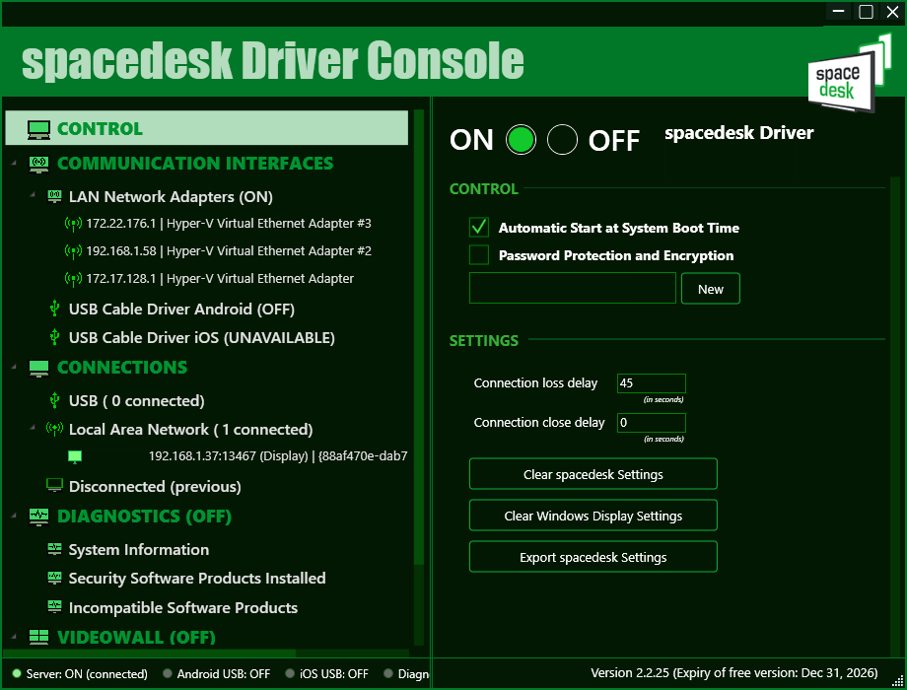Collapse the Communication Interfaces section
The height and width of the screenshot is (690, 907).
pyautogui.click(x=14, y=164)
